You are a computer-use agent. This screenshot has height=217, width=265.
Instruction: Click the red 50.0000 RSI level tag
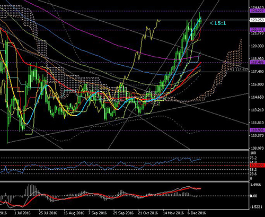pos(257,166)
